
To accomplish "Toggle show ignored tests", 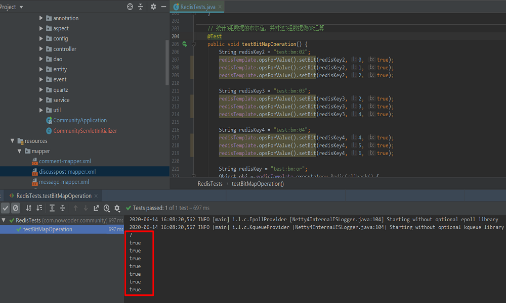I will pyautogui.click(x=16, y=208).
